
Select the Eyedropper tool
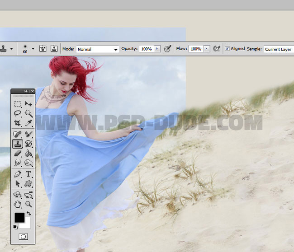(x=28, y=123)
